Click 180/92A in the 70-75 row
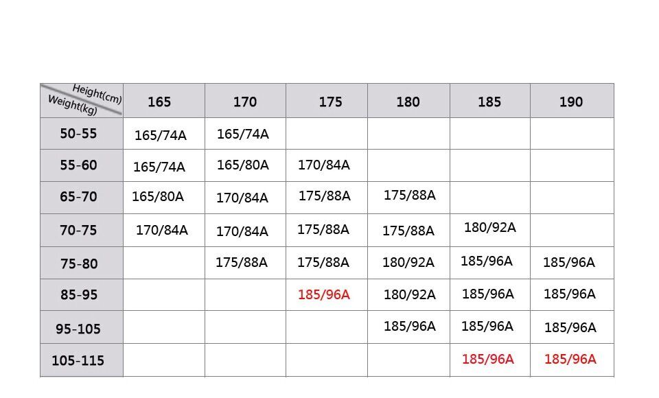This screenshot has width=659, height=398. (x=490, y=227)
